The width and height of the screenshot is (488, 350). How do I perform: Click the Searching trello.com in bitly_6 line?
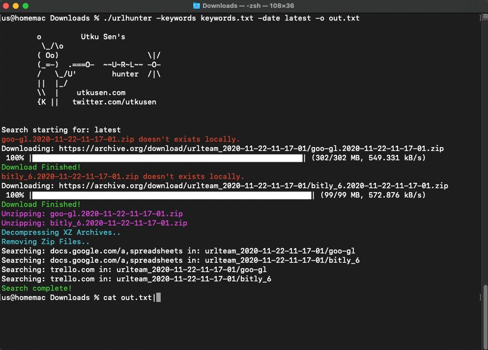tap(136, 279)
